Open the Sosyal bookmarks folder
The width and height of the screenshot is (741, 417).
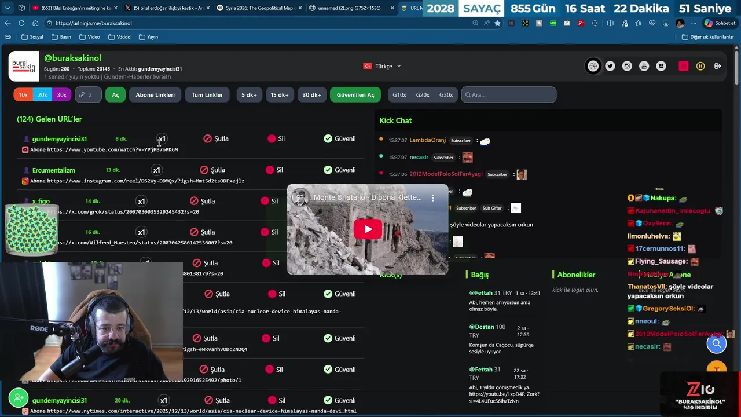(x=32, y=37)
